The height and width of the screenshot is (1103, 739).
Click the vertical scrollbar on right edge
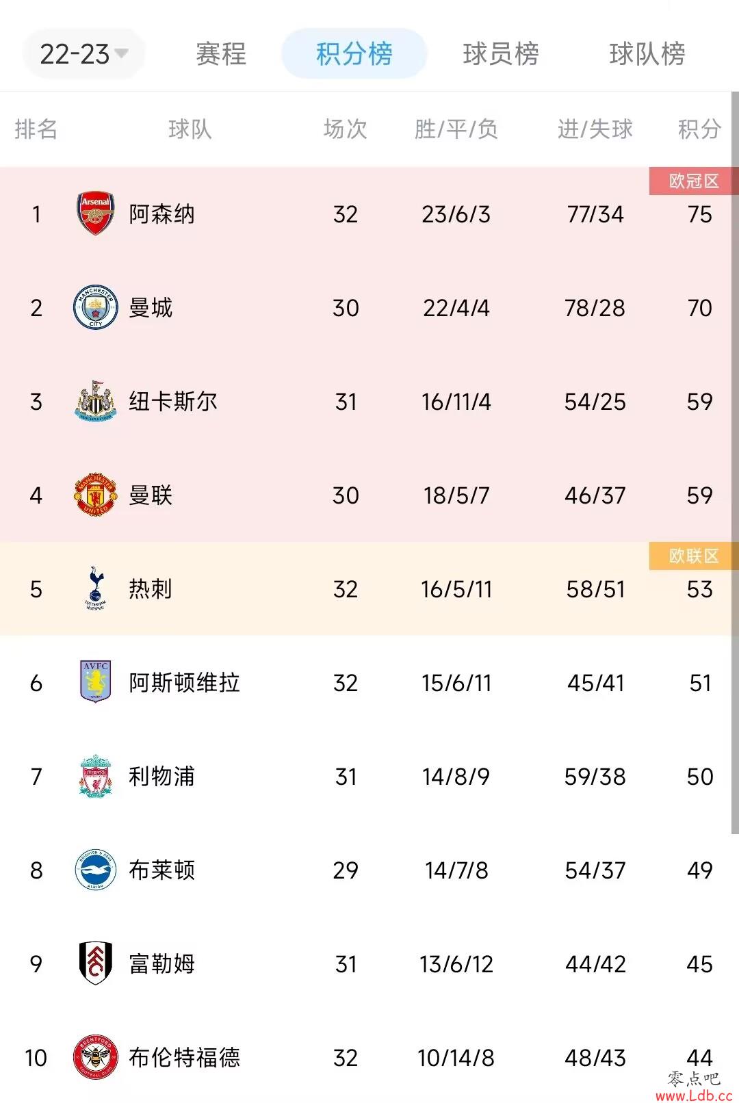pyautogui.click(x=735, y=463)
